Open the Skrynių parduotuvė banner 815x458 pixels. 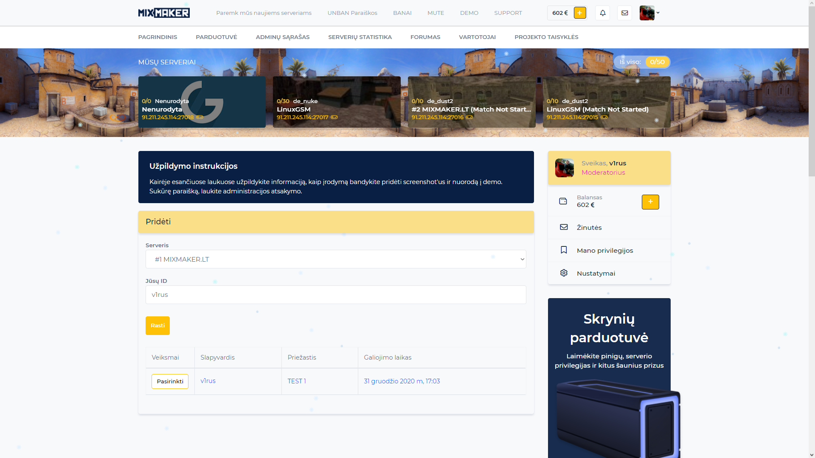tap(609, 378)
